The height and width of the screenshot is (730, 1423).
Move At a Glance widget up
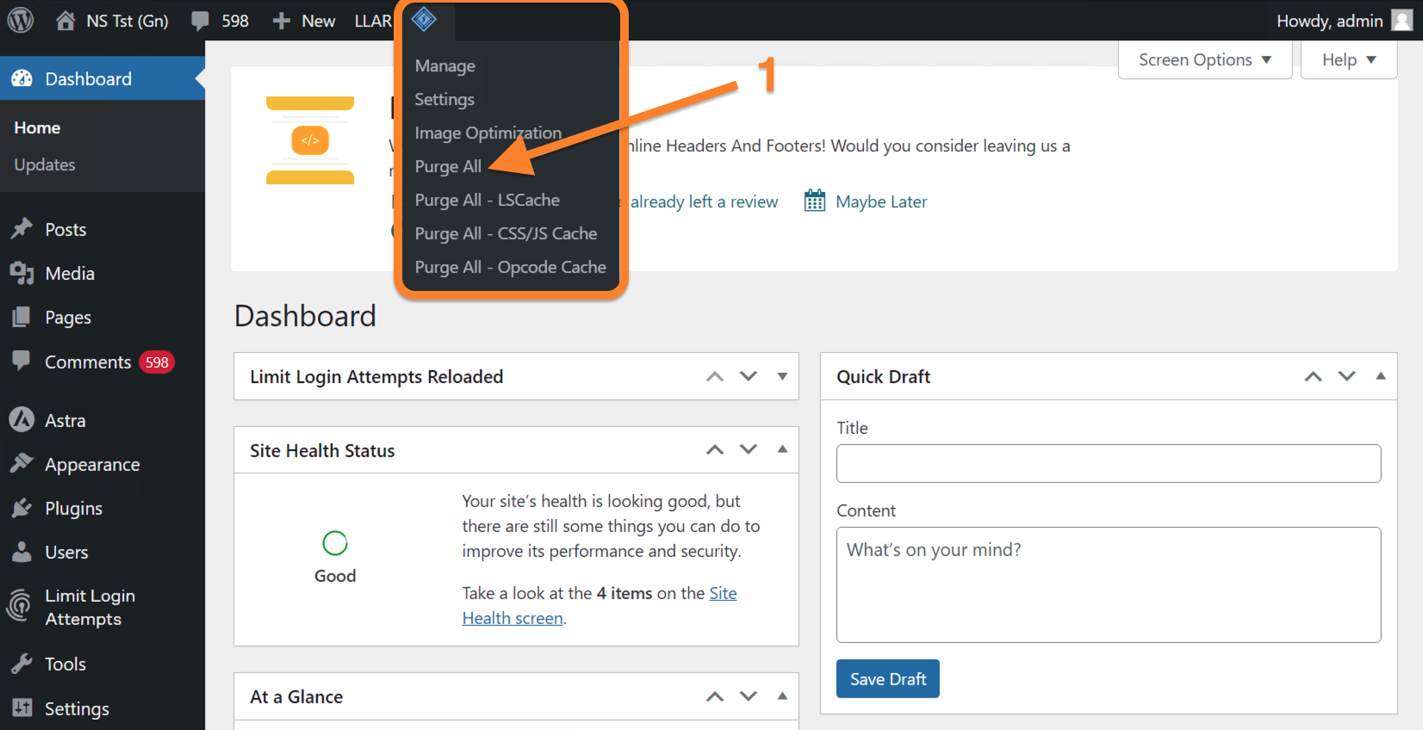pyautogui.click(x=715, y=696)
